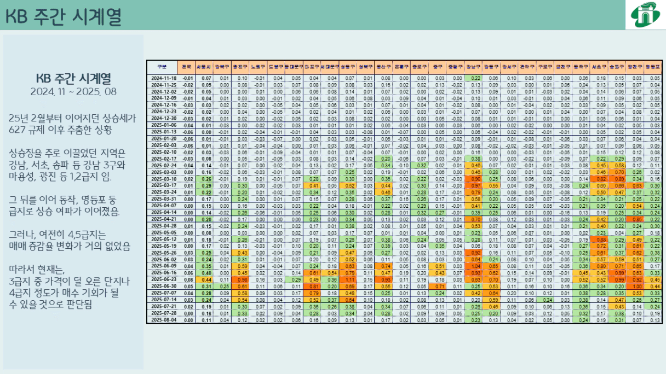Click the 0.97 cell in the 강남구 column

(x=473, y=185)
